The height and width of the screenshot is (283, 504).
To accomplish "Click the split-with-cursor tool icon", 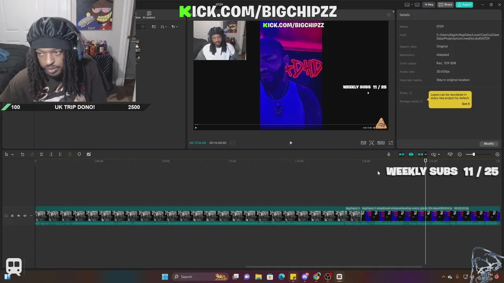I will (x=433, y=154).
